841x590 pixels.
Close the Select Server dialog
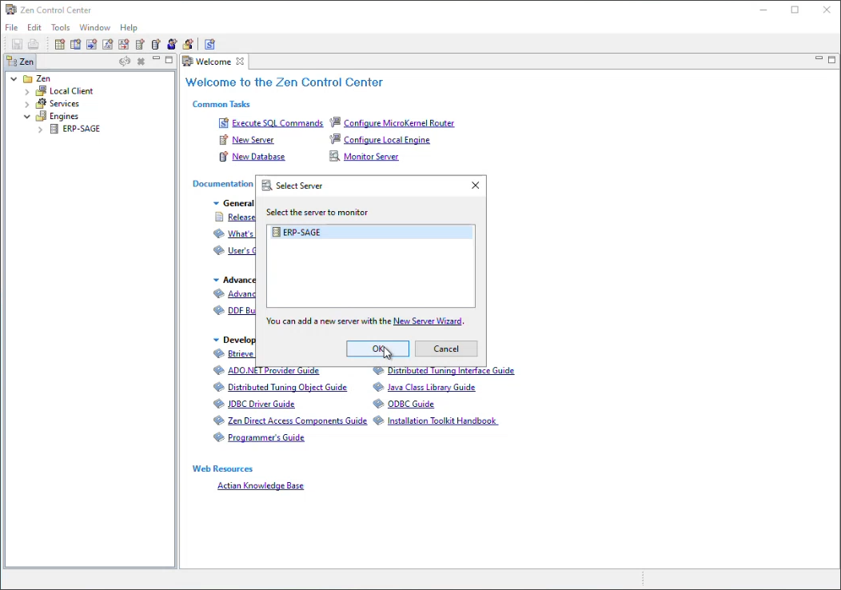[x=475, y=185]
